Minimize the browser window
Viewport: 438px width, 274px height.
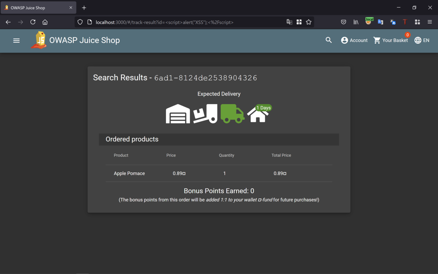pos(399,8)
